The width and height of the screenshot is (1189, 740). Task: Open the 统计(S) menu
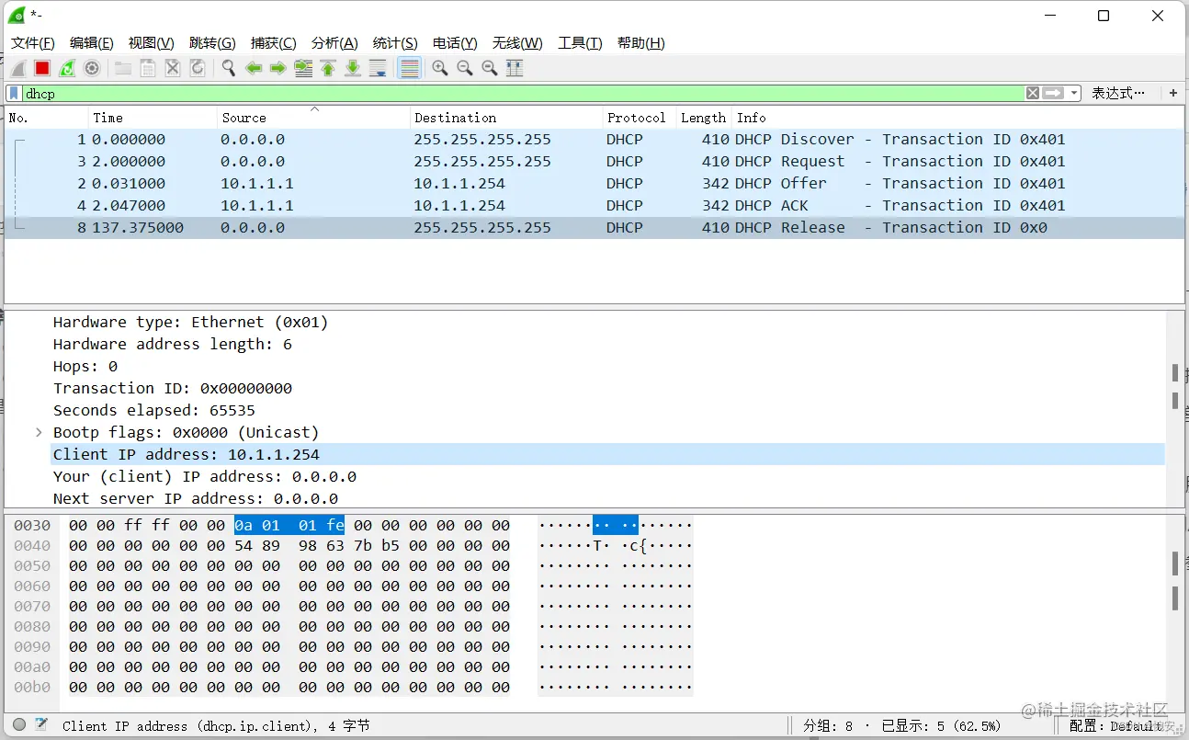[x=395, y=43]
